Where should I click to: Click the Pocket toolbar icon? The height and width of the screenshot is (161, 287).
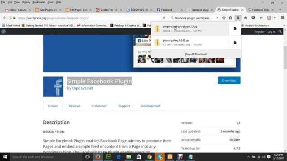click(x=253, y=18)
